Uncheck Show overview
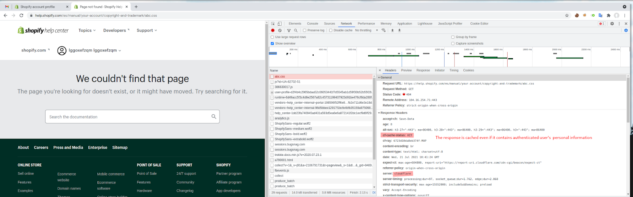Viewport: 633px width, 197px height. pyautogui.click(x=272, y=44)
